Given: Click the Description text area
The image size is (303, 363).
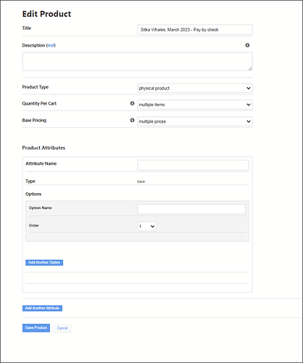Looking at the screenshot, I should [x=138, y=62].
